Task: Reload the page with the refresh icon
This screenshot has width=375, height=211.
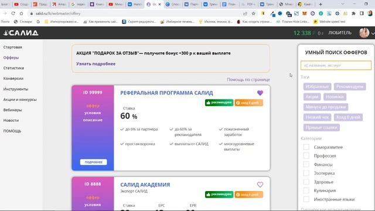Action: click(13, 13)
